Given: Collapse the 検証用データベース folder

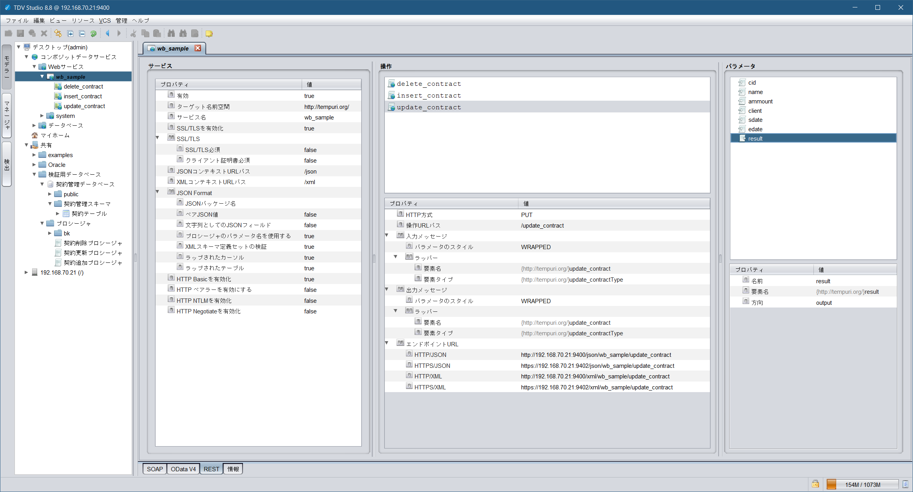Looking at the screenshot, I should tap(34, 174).
